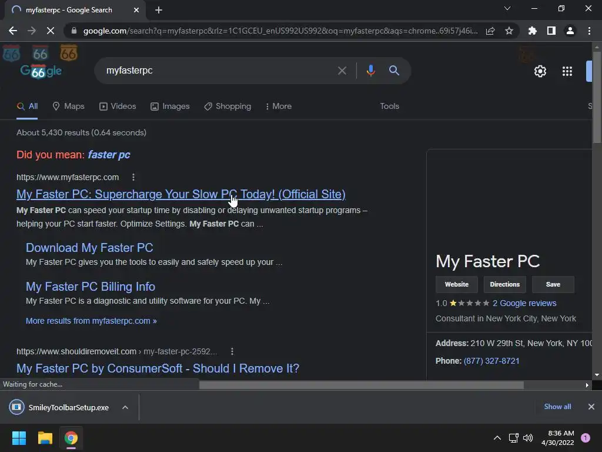
Task: Go back to previous page
Action: click(x=13, y=31)
